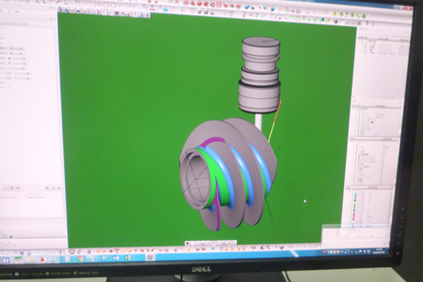Open Internet Explorer from the taskbar

coord(56,259)
